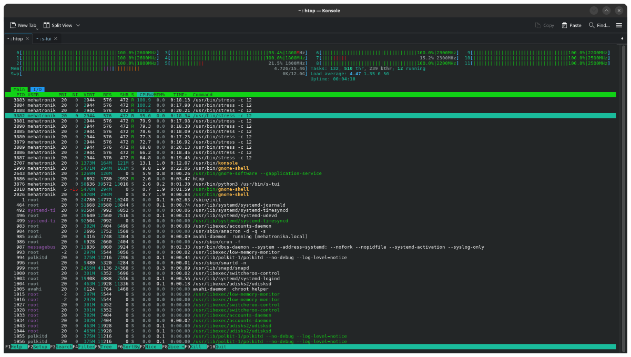
Task: Click the CPU 7 usage meter at 15.2%
Action: pos(388,58)
